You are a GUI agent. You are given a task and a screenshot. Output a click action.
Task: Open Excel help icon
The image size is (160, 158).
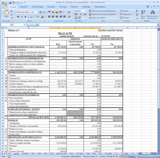coord(148,7)
